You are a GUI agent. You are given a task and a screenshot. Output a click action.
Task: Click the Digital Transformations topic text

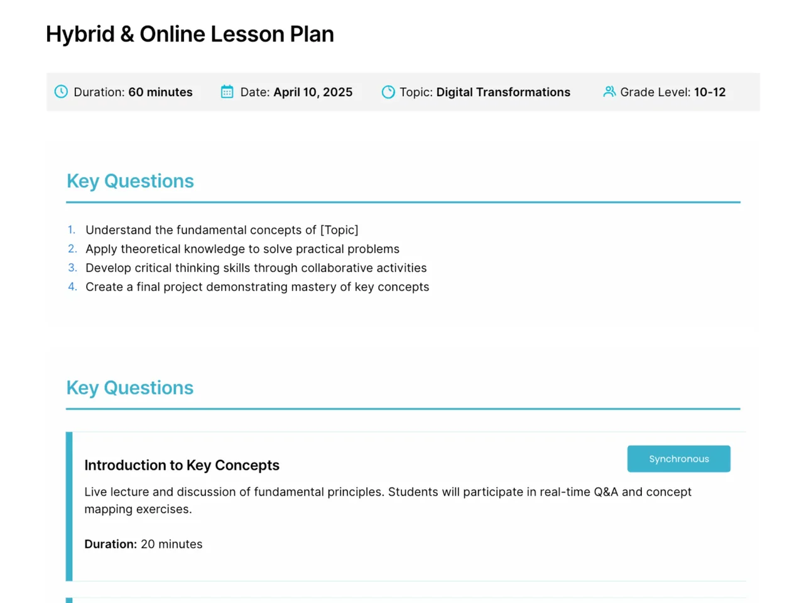coord(503,92)
